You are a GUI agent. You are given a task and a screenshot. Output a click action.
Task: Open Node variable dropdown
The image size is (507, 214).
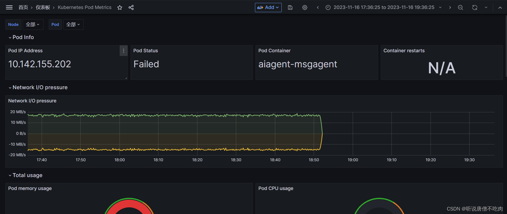click(x=33, y=25)
